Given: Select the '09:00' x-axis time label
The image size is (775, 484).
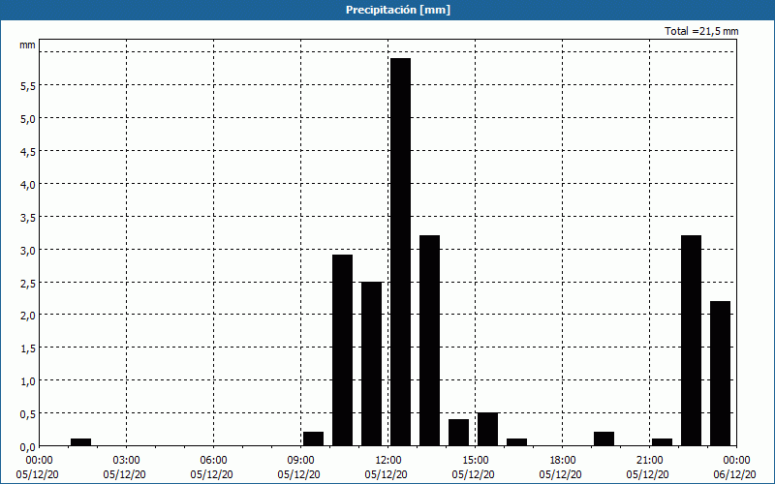Looking at the screenshot, I should coord(300,461).
